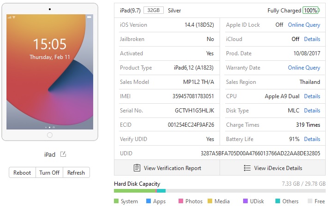Open the CPU Details link

312,96
